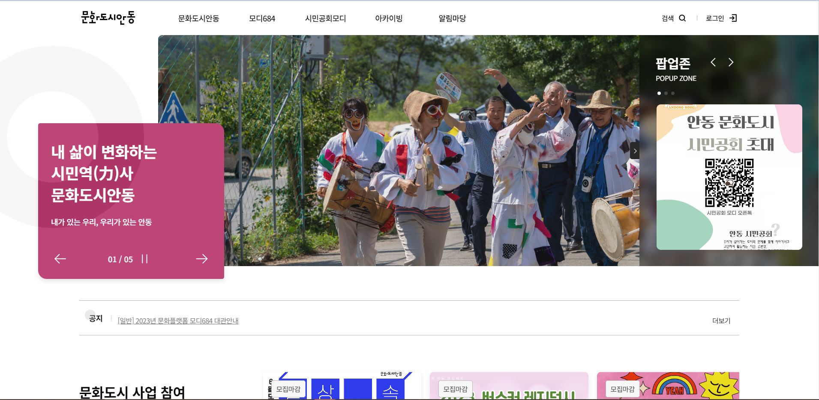819x400 pixels.
Task: Open the 시민공회모디 menu
Action: click(x=325, y=18)
